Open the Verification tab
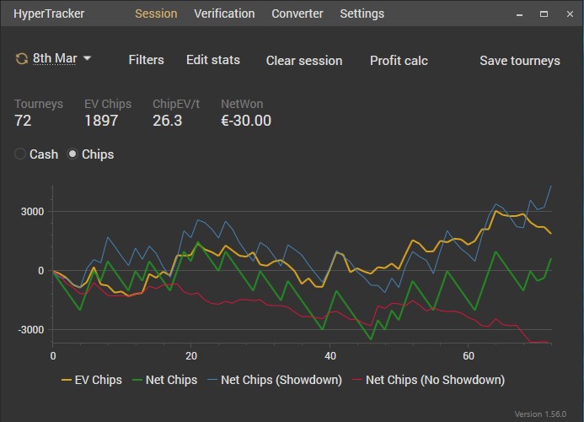584x422 pixels. coord(224,14)
